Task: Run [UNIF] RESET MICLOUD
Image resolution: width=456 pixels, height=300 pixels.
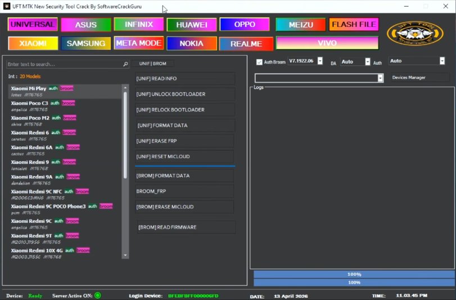Action: (184, 156)
